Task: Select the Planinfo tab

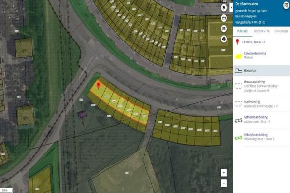Action: pos(243,31)
